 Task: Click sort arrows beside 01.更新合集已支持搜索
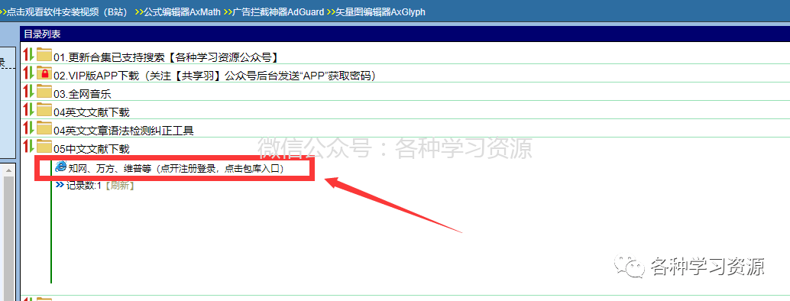point(29,55)
